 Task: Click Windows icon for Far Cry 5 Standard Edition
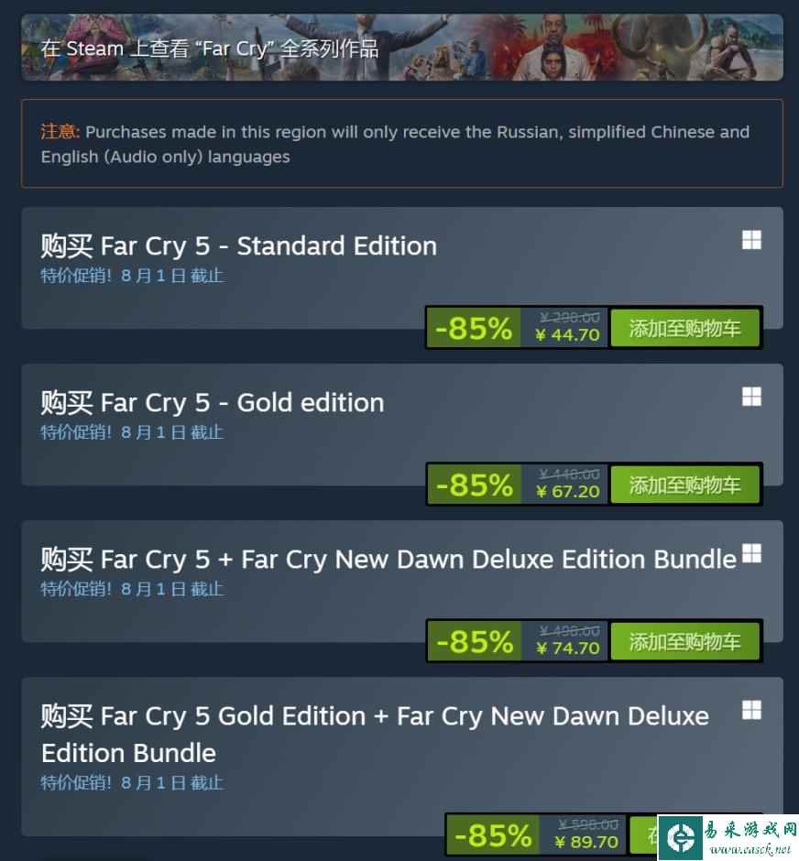point(751,240)
